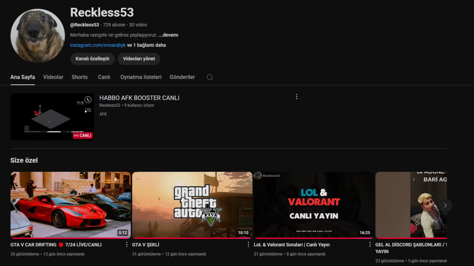474x266 pixels.
Task: Open three-dot menu for HABBO AFK BOOSTER CANLI
Action: tap(297, 97)
